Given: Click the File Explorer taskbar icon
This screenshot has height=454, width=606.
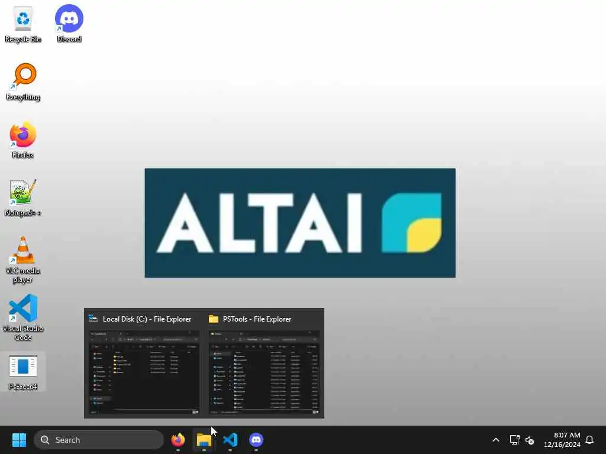Looking at the screenshot, I should (204, 440).
